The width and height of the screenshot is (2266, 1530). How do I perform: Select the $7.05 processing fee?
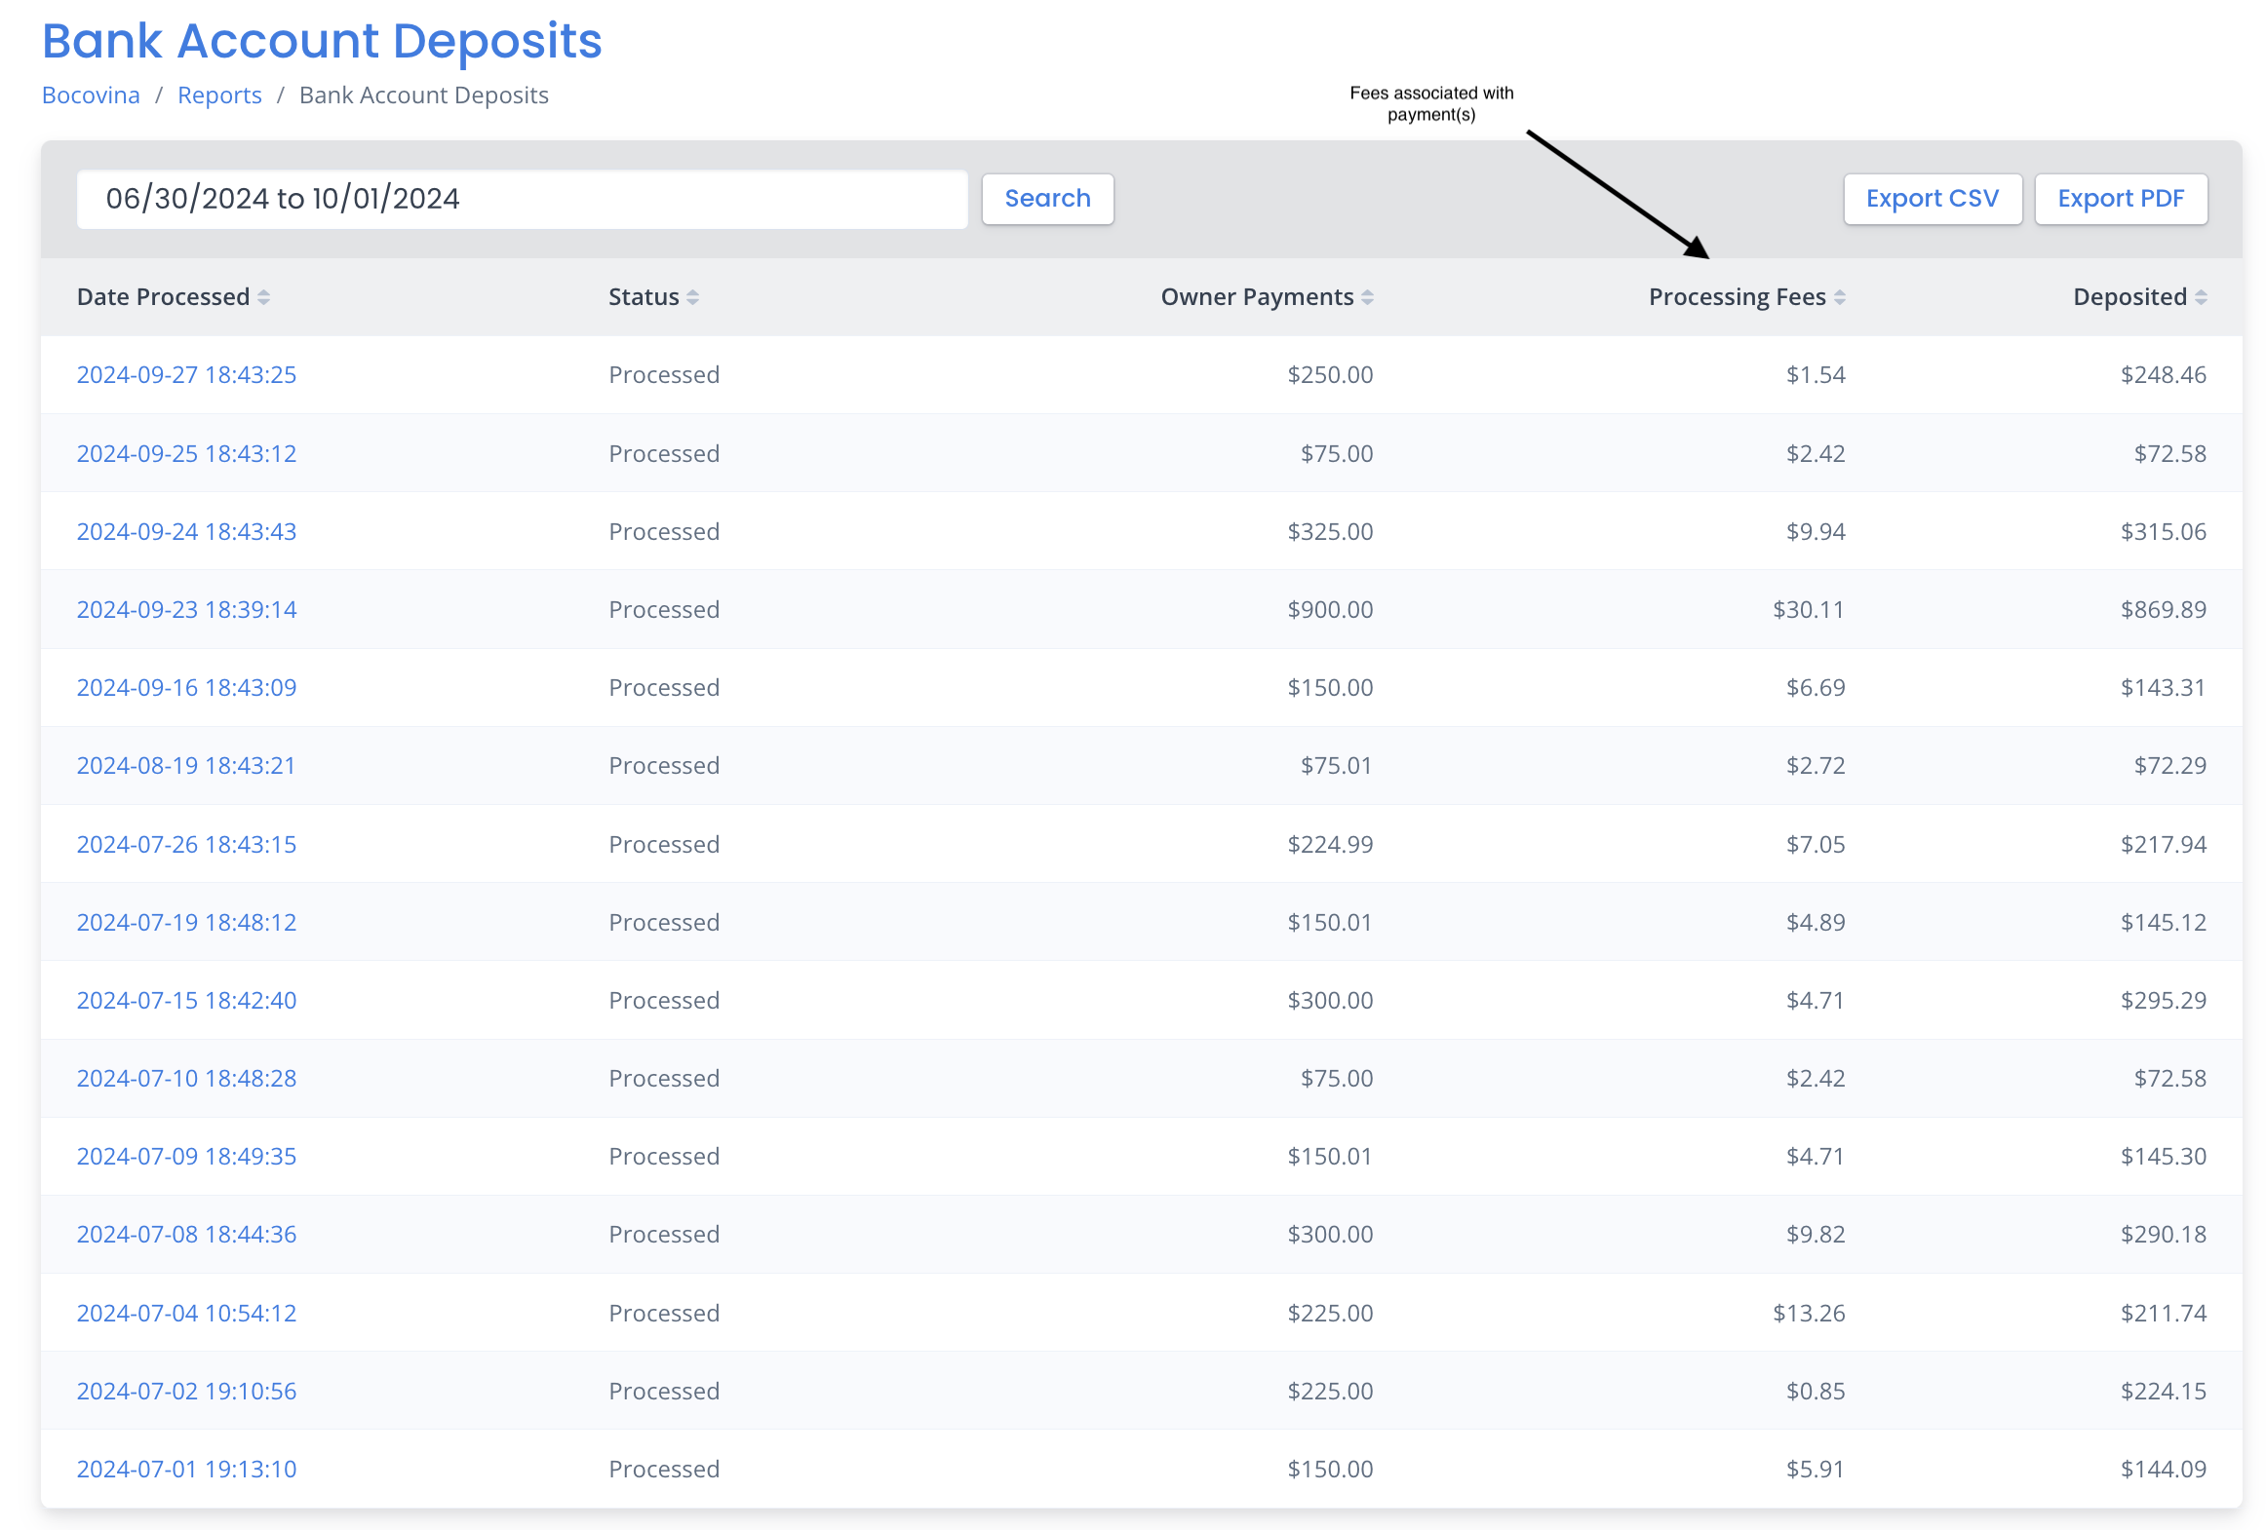1816,844
